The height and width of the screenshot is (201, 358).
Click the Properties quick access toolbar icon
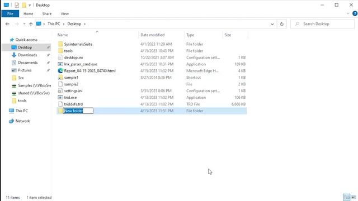pos(17,5)
